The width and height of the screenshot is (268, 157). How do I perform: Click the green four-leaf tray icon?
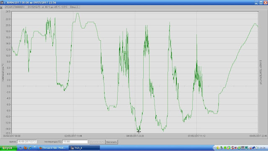tap(225, 148)
